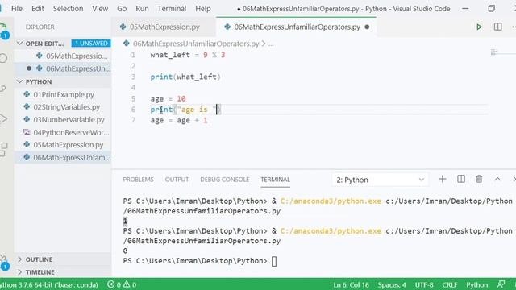Change end of line sequence via CRLF
The width and height of the screenshot is (516, 290).
[450, 284]
